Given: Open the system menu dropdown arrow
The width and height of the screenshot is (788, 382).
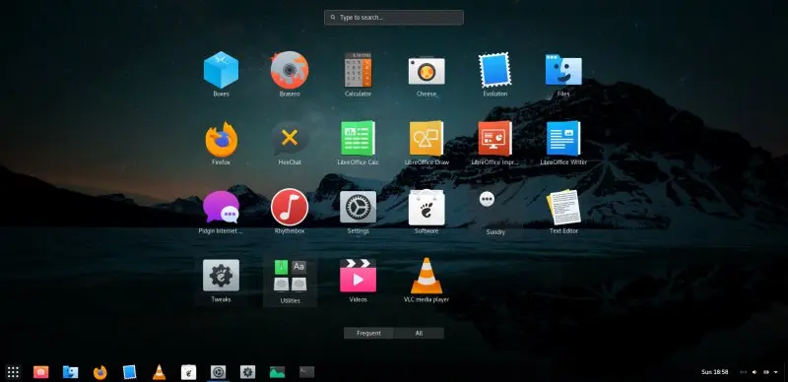Looking at the screenshot, I should (776, 372).
